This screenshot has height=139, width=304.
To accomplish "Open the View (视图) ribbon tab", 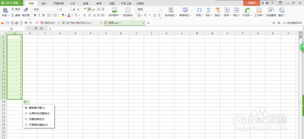I will pos(112,3).
